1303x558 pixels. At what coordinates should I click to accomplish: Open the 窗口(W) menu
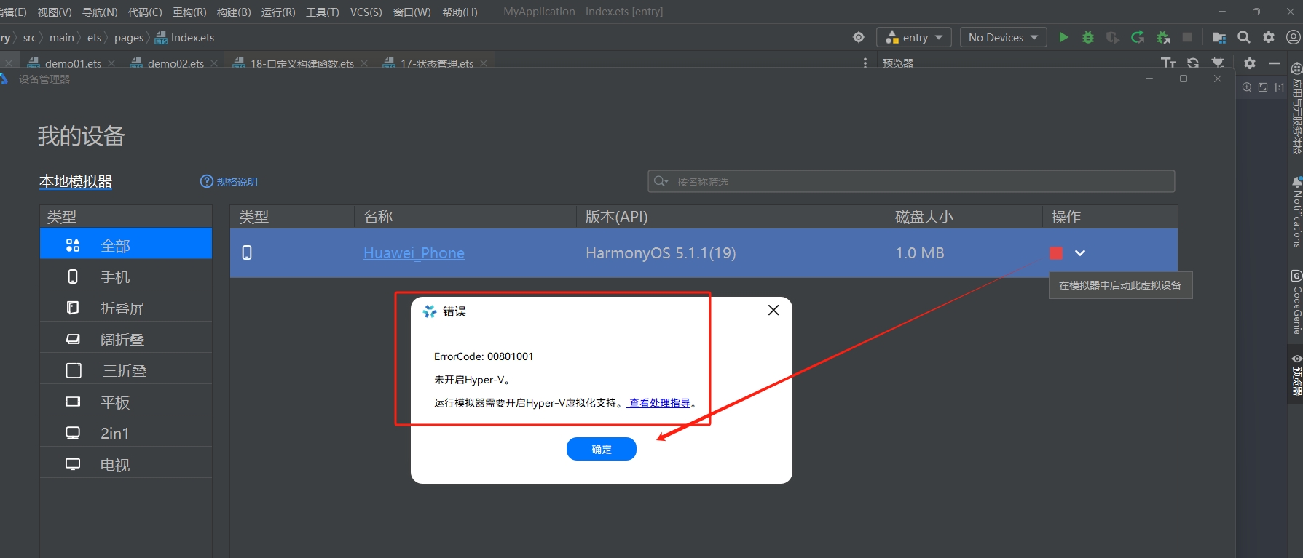pos(412,12)
